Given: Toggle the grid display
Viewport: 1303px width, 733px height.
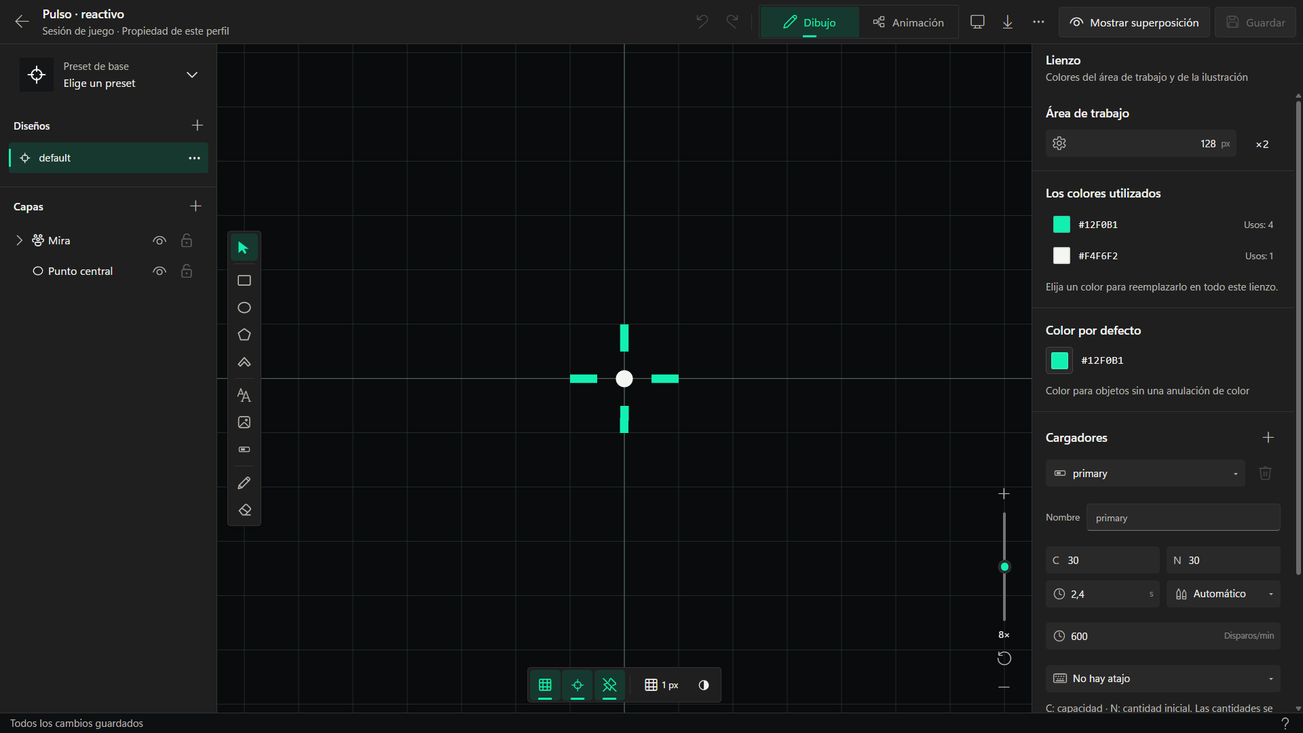Looking at the screenshot, I should [x=545, y=685].
